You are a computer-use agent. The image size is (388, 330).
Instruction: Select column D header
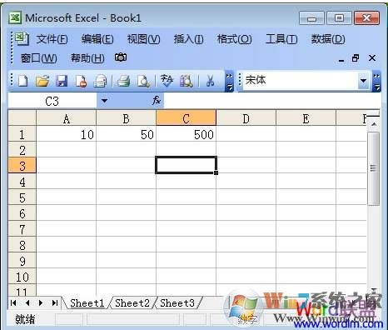tap(246, 118)
